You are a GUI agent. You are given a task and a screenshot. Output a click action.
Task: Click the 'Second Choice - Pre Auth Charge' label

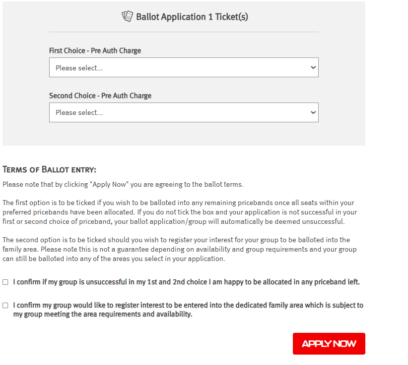pyautogui.click(x=100, y=96)
